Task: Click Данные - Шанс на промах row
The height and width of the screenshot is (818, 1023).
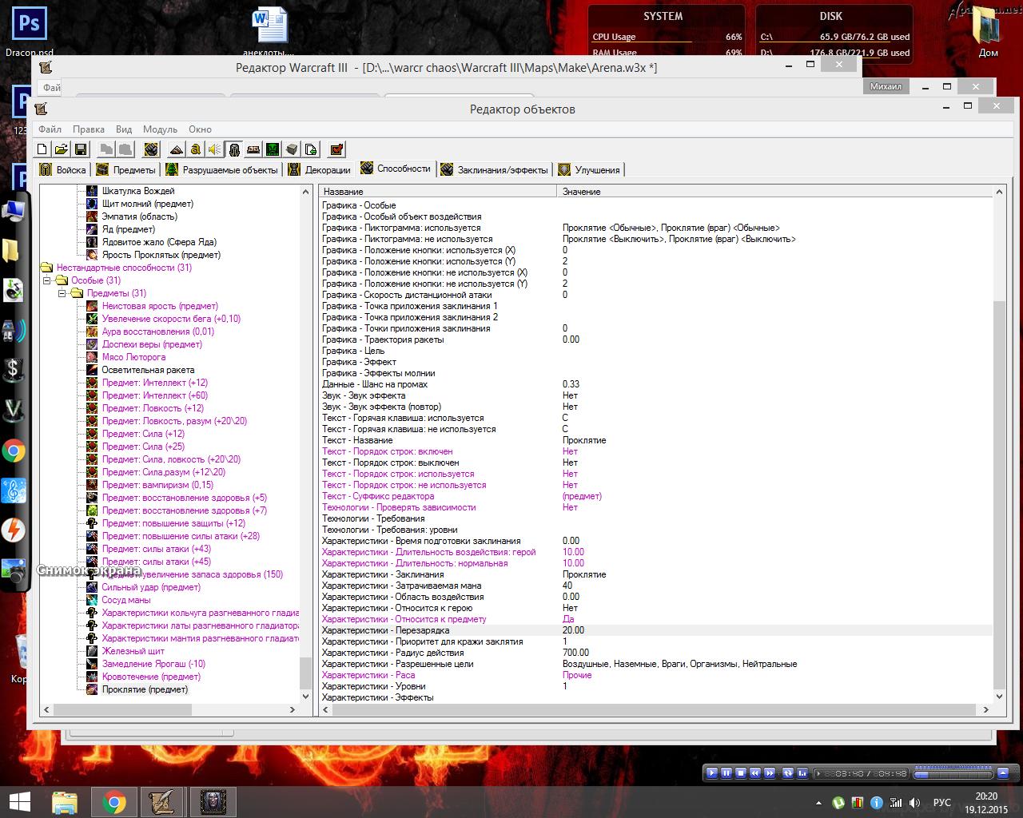Action: (655, 384)
